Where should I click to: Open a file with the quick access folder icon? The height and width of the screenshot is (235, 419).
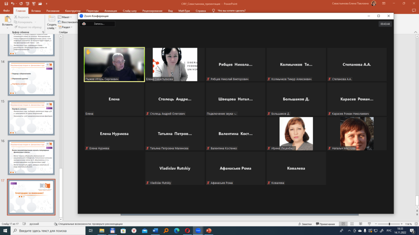click(40, 4)
